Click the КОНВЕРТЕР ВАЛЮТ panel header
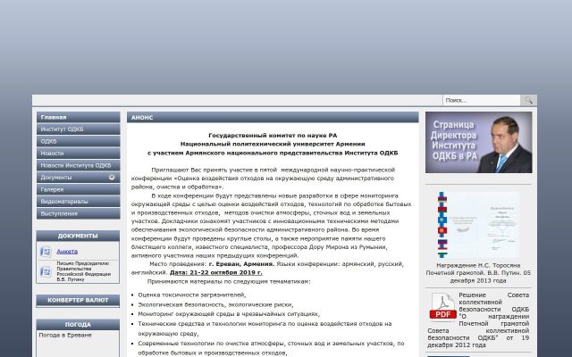The width and height of the screenshot is (572, 357). [78, 300]
